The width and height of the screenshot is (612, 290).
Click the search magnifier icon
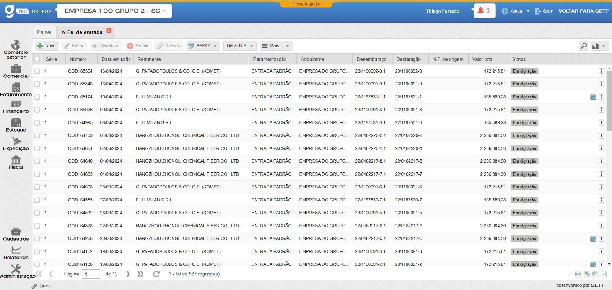[x=583, y=46]
